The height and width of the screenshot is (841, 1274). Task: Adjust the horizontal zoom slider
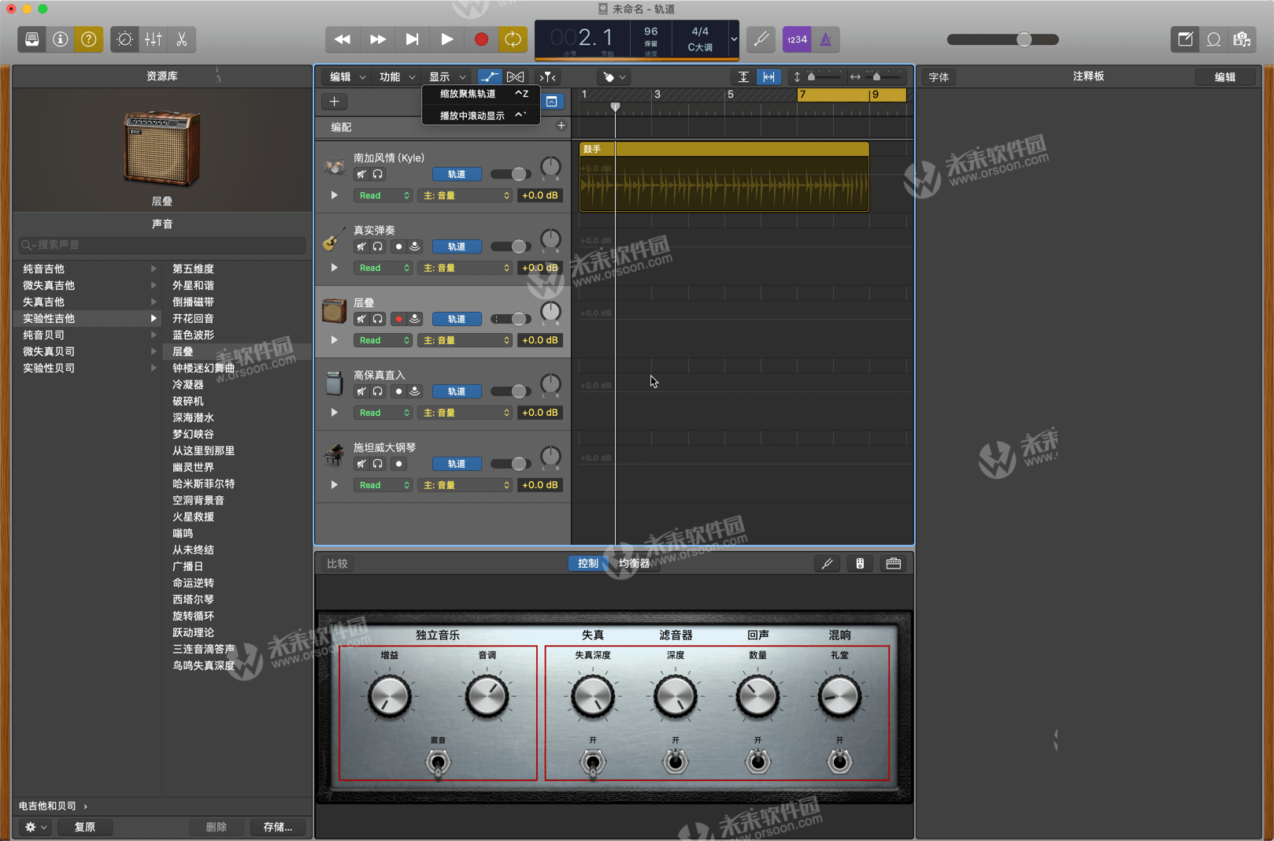pos(876,76)
